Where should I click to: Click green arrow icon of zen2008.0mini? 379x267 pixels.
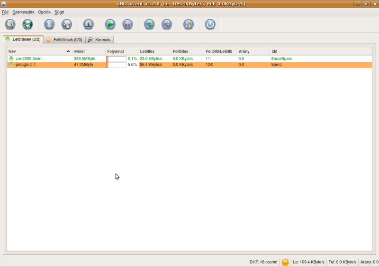tap(11, 59)
